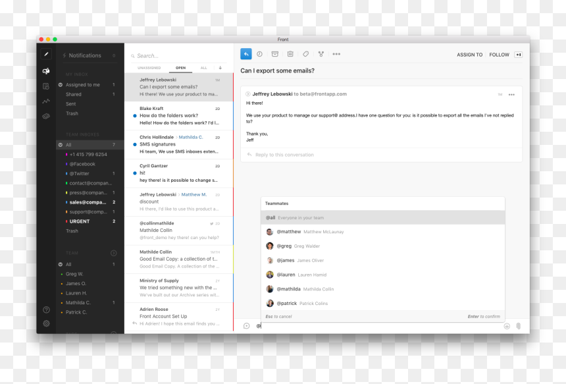
Task: Open Ministry of Supply conversation
Action: (x=179, y=288)
